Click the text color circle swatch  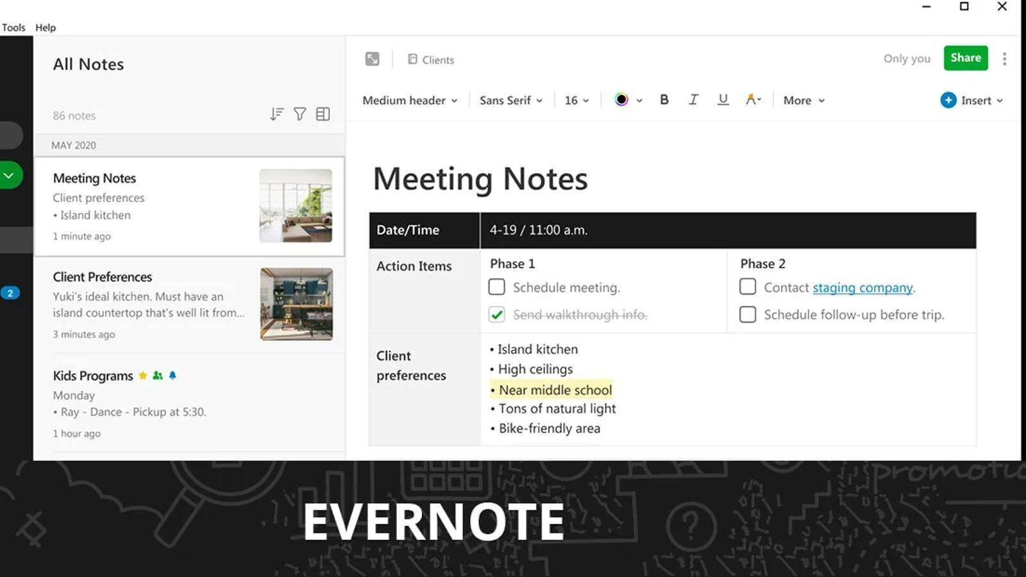point(621,99)
